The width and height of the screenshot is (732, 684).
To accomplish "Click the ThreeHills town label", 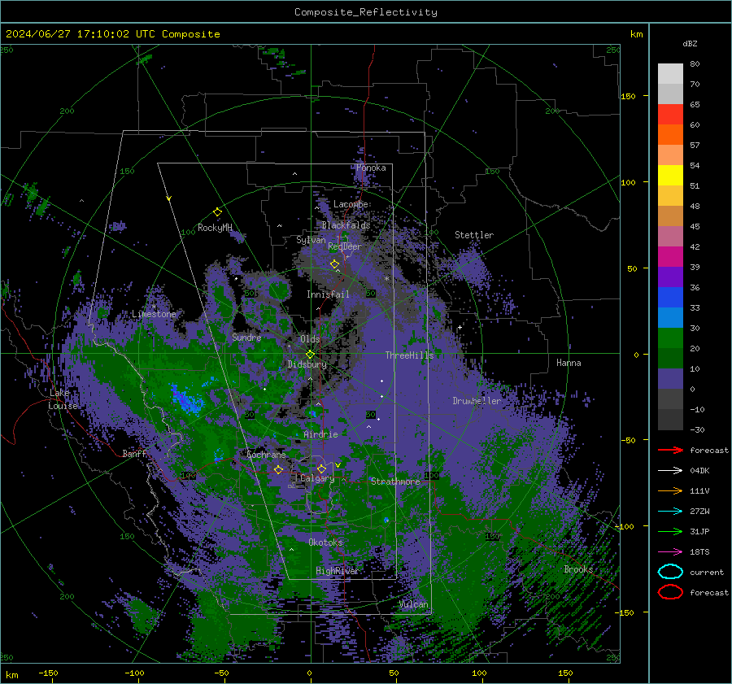I will [409, 355].
